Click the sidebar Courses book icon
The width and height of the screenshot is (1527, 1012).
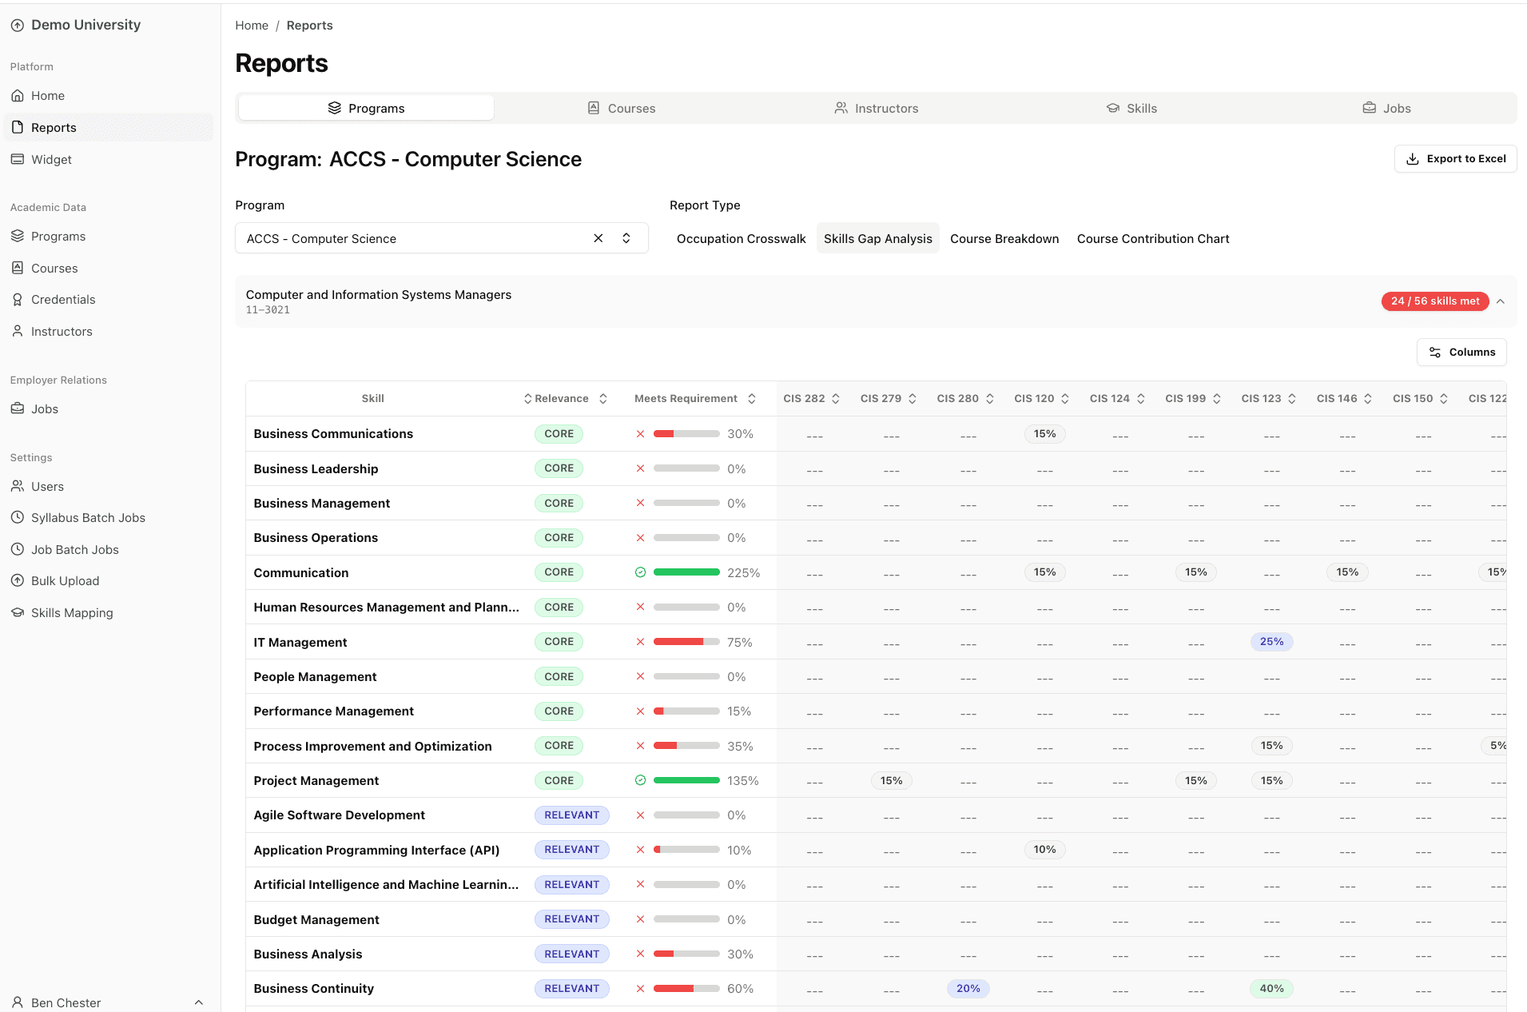coord(18,269)
